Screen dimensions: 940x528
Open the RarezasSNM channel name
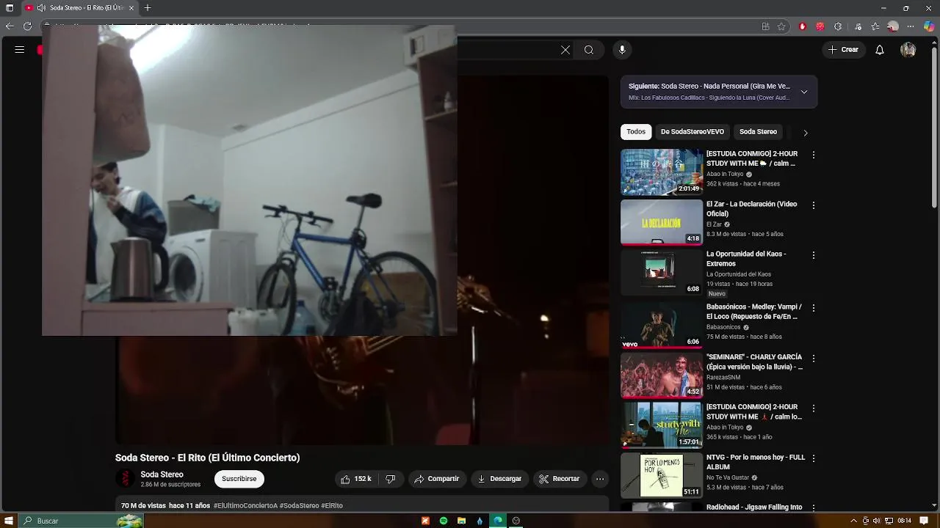tap(723, 378)
